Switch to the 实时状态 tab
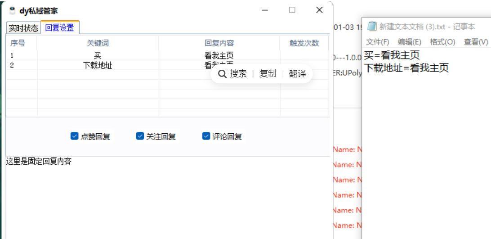The image size is (491, 239). click(x=23, y=28)
